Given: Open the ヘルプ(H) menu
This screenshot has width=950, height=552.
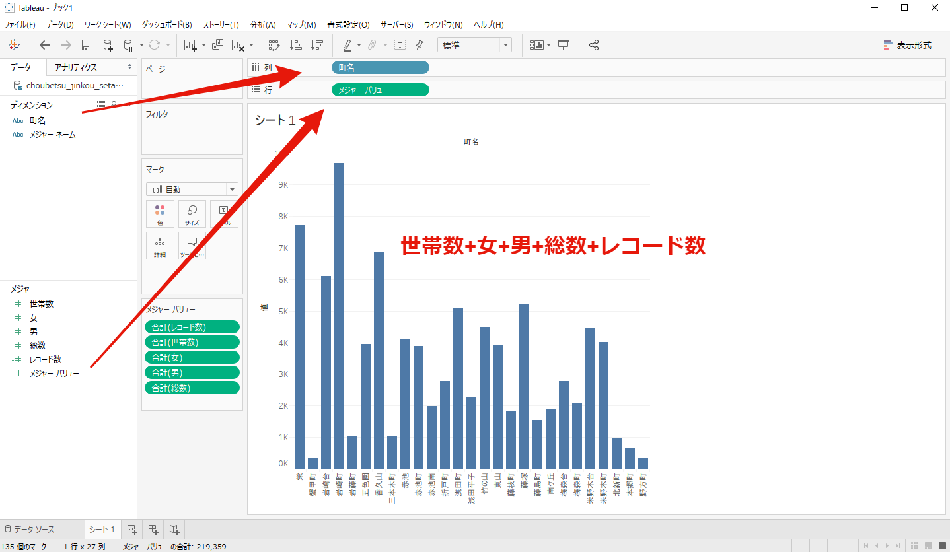Looking at the screenshot, I should 488,24.
